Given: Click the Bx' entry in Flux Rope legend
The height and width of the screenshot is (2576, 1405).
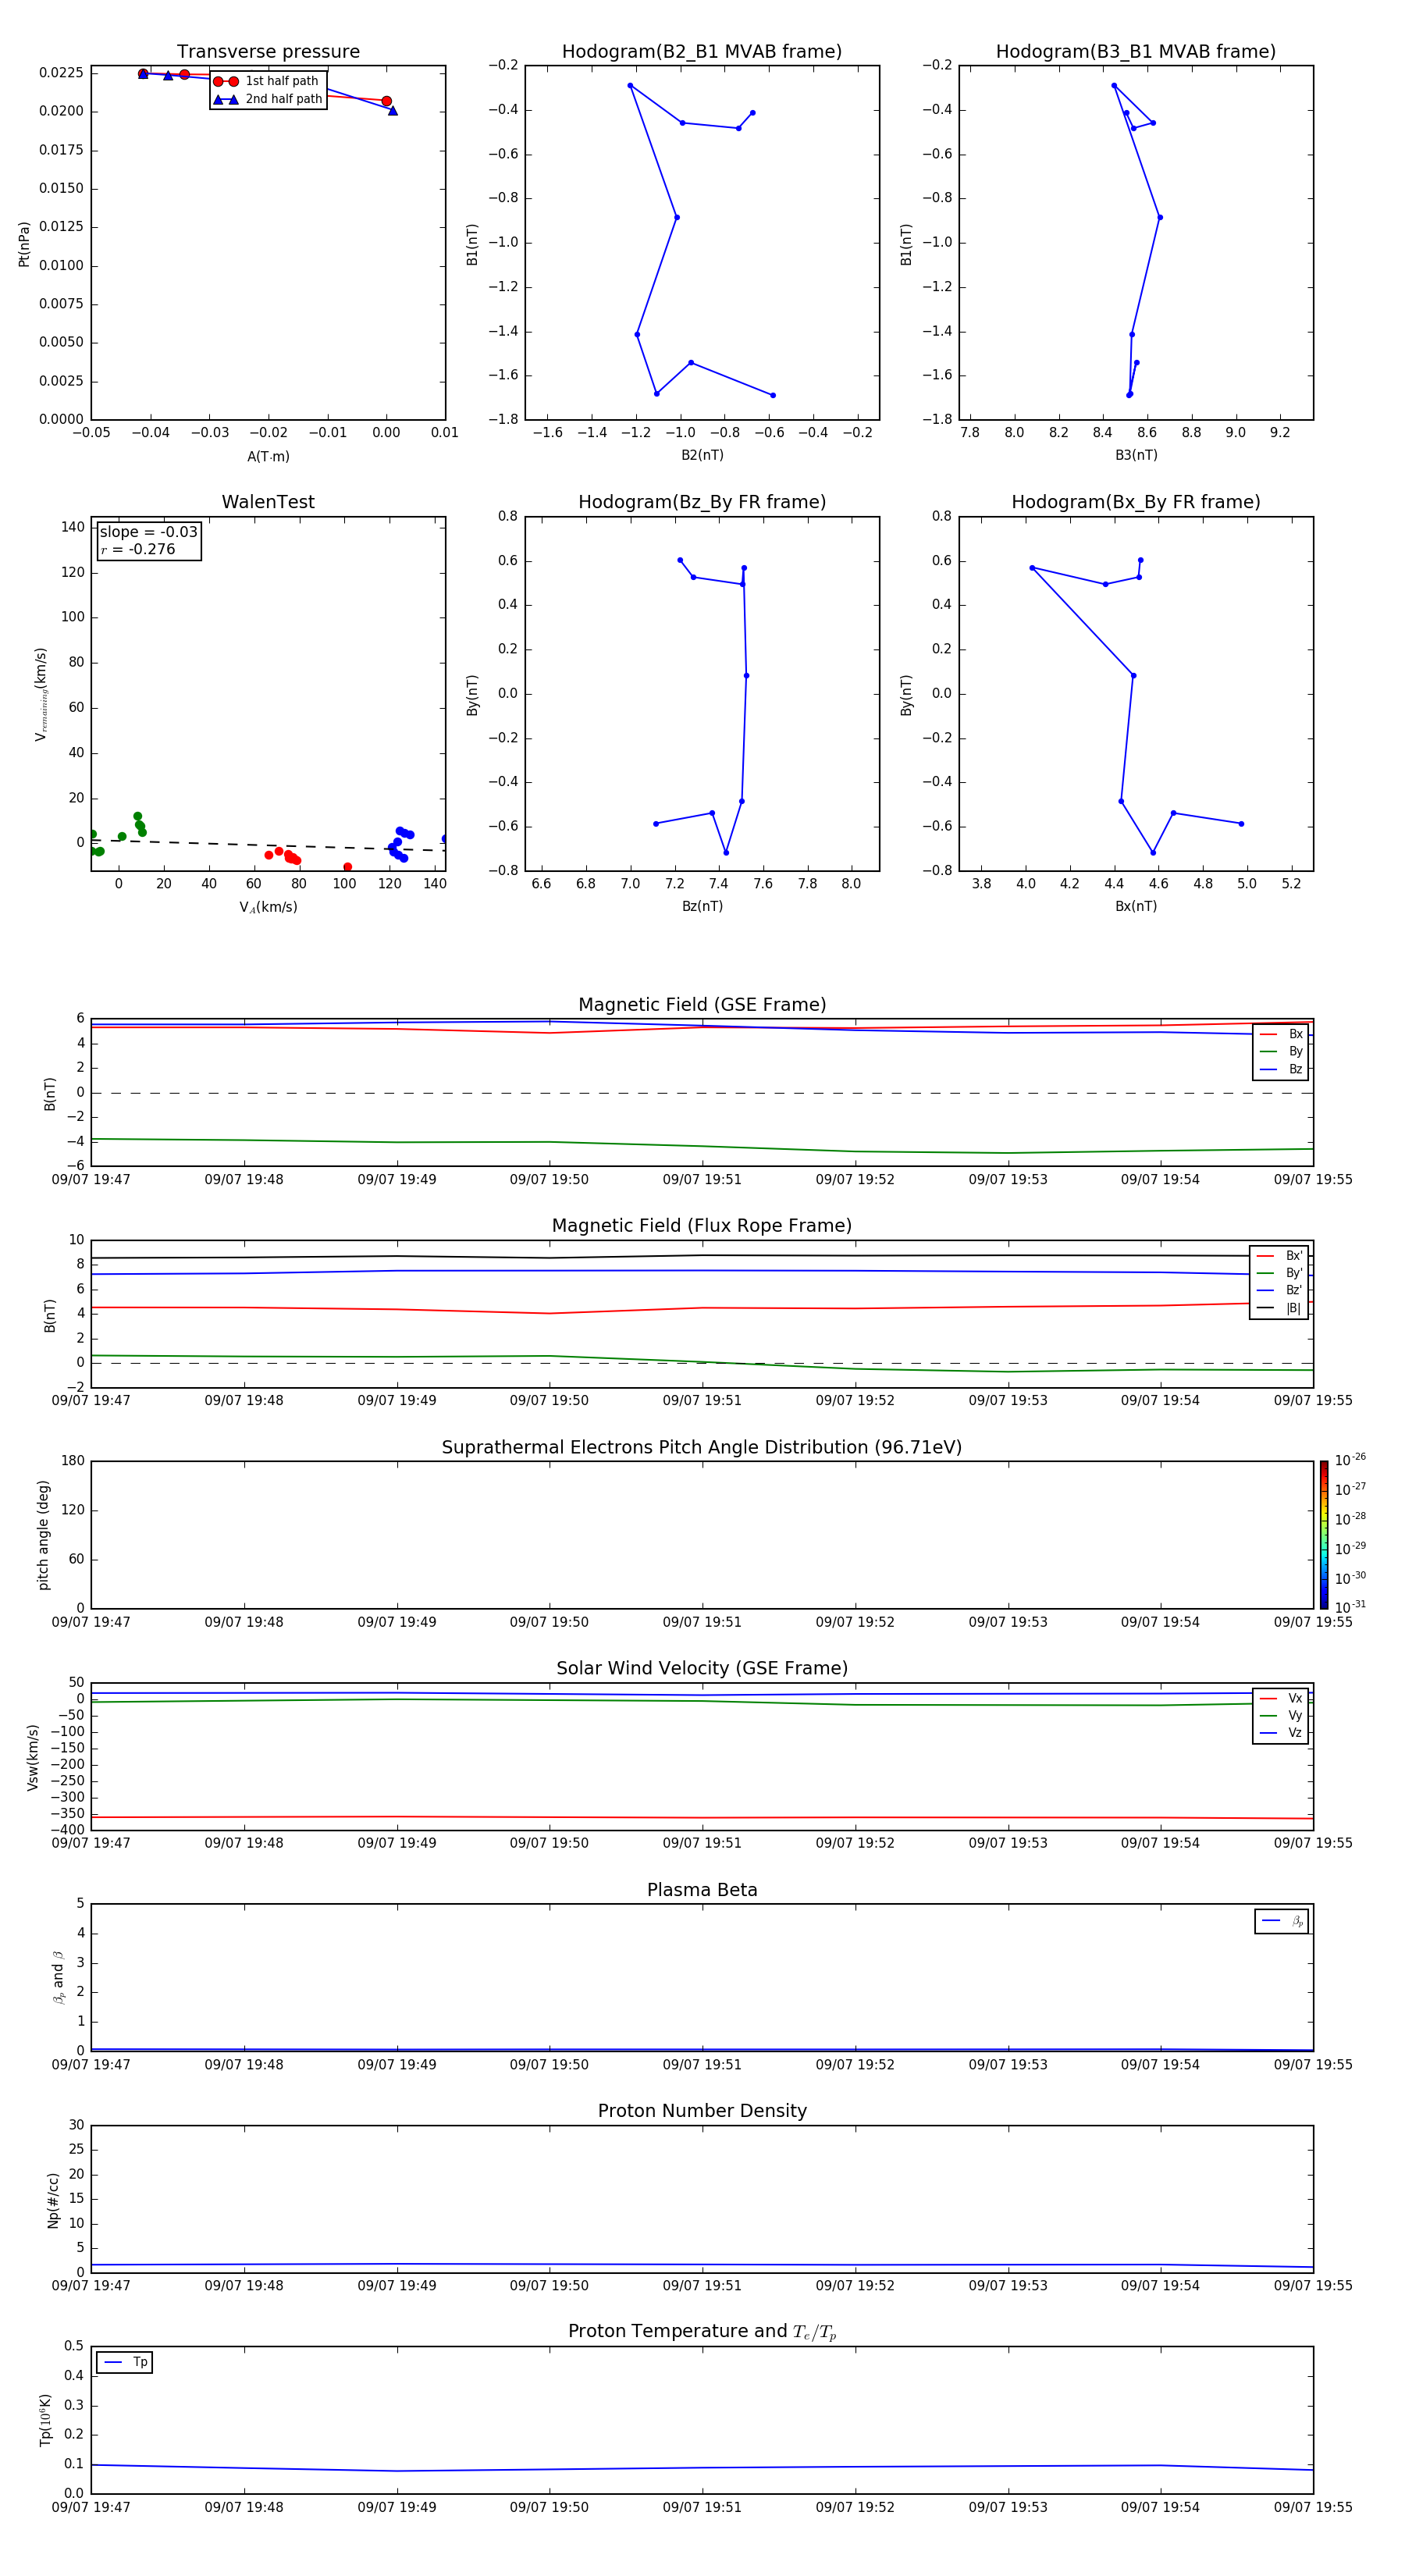Looking at the screenshot, I should click(1279, 1255).
